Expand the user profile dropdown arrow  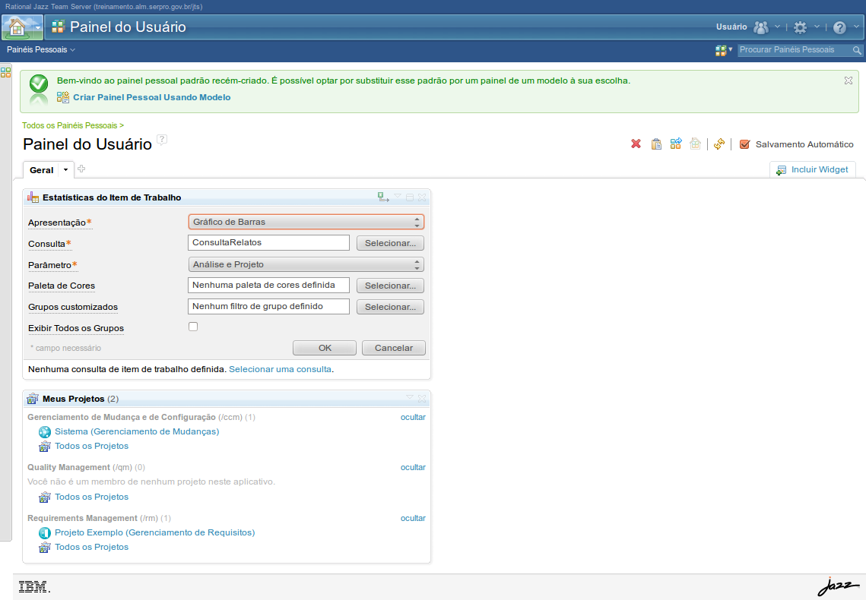point(777,27)
